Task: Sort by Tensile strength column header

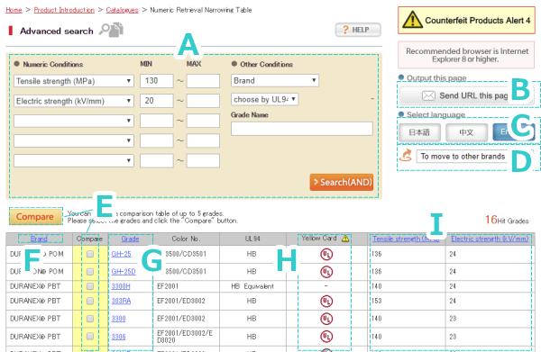Action: tap(406, 239)
